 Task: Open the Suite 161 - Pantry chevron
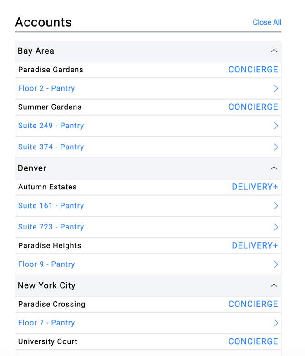coord(275,206)
